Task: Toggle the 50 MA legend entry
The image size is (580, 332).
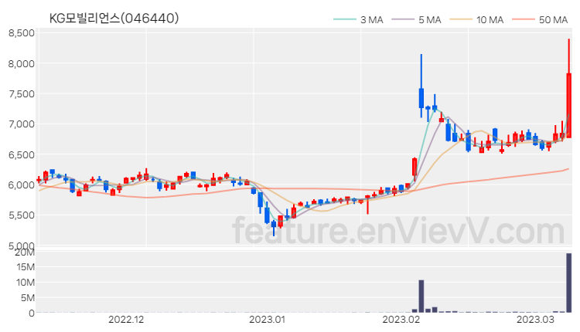Action: tap(540, 19)
